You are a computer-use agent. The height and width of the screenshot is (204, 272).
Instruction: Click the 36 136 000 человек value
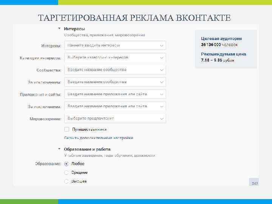click(x=219, y=45)
